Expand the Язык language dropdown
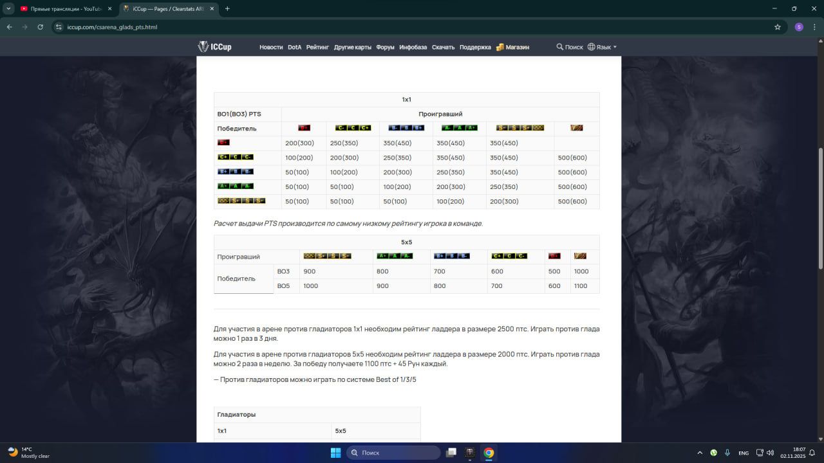 pyautogui.click(x=602, y=47)
